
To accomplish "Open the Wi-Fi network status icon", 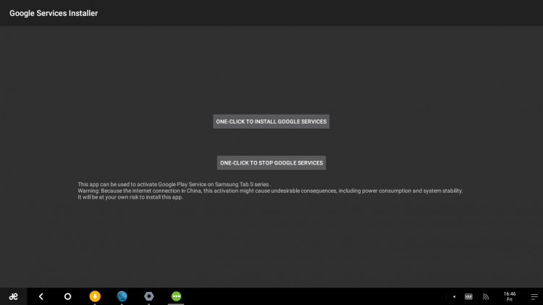I will pos(486,296).
